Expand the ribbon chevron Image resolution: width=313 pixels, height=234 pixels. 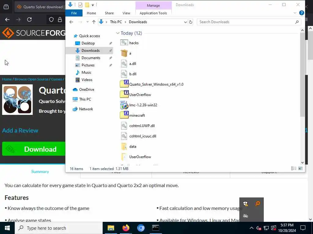point(295,13)
